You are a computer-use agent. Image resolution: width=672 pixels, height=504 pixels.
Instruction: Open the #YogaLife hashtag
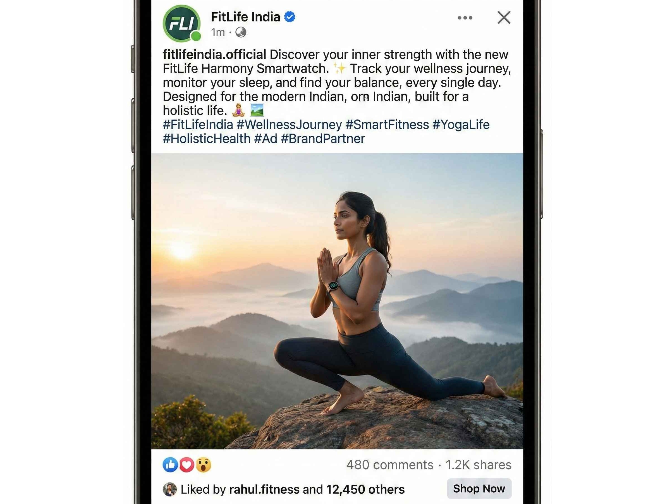tap(461, 125)
